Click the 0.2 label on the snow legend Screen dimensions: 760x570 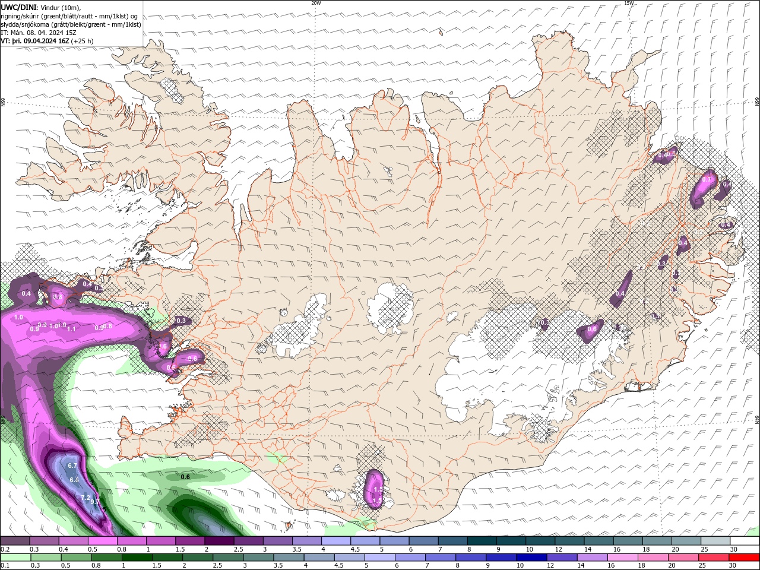point(5,549)
